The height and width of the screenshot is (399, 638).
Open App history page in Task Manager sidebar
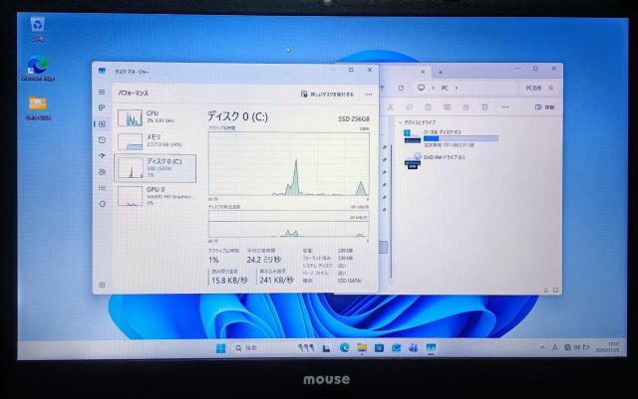102,139
